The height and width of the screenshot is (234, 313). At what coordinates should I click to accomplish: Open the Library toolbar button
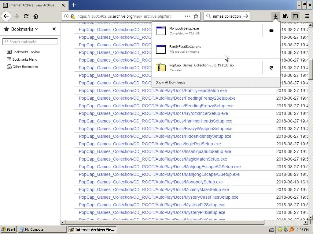285,16
